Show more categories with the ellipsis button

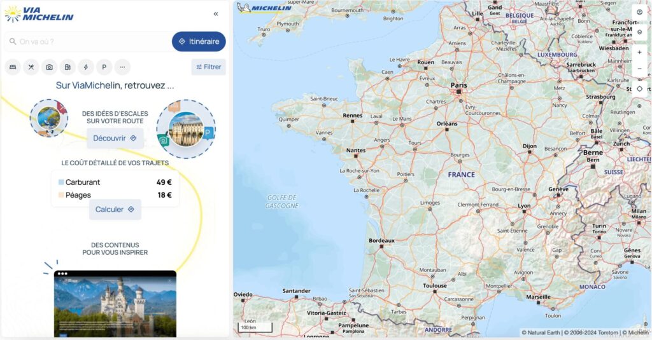[x=122, y=67]
